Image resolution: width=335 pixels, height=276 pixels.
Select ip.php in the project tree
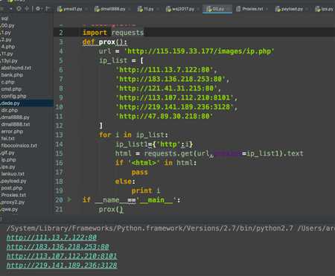pyautogui.click(x=8, y=160)
